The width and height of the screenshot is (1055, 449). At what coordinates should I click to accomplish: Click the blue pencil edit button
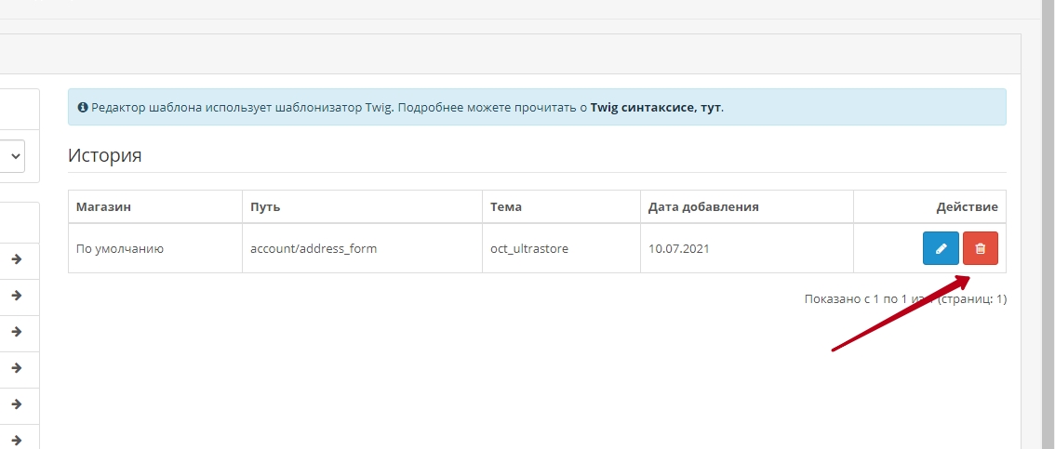click(941, 248)
